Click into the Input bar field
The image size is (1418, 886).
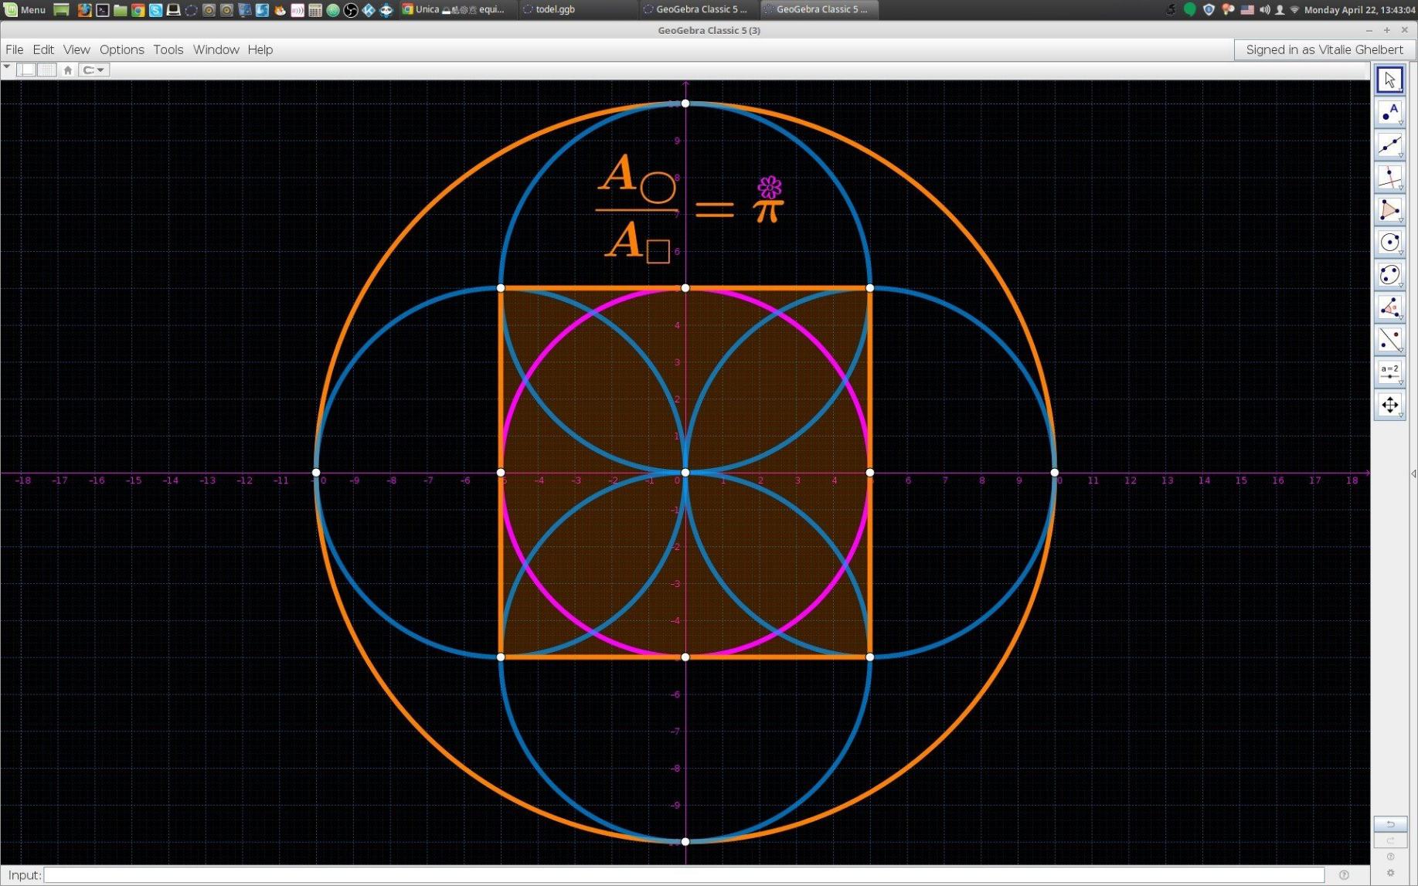tap(684, 874)
